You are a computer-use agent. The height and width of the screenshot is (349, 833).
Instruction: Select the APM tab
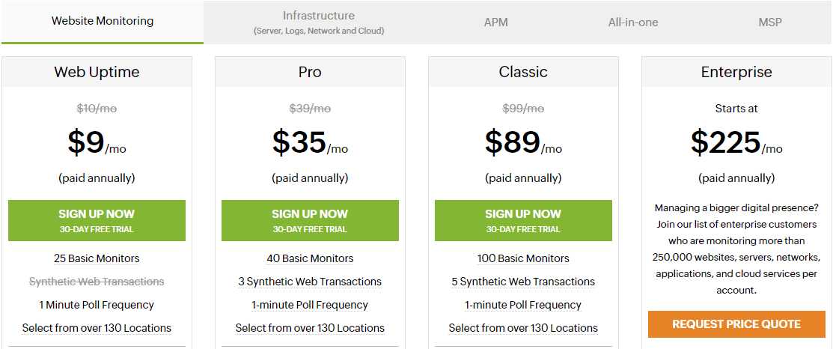pos(495,22)
